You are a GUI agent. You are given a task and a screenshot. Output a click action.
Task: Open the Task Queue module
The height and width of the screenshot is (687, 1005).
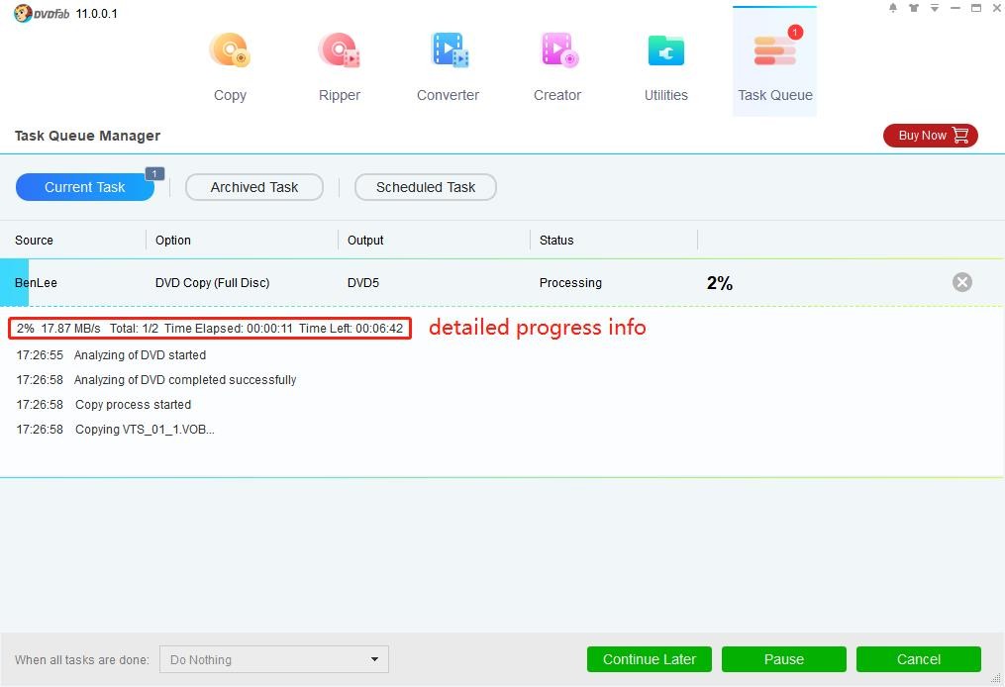(775, 65)
